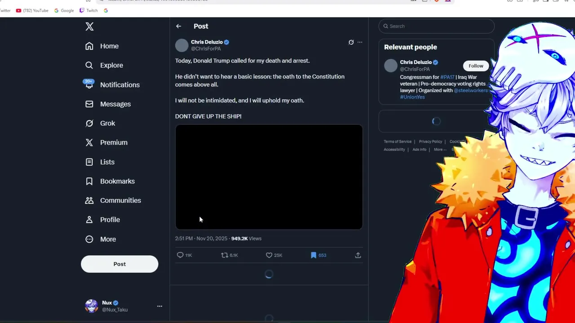Open #UnionYes hashtag link
Image resolution: width=575 pixels, height=323 pixels.
point(412,97)
